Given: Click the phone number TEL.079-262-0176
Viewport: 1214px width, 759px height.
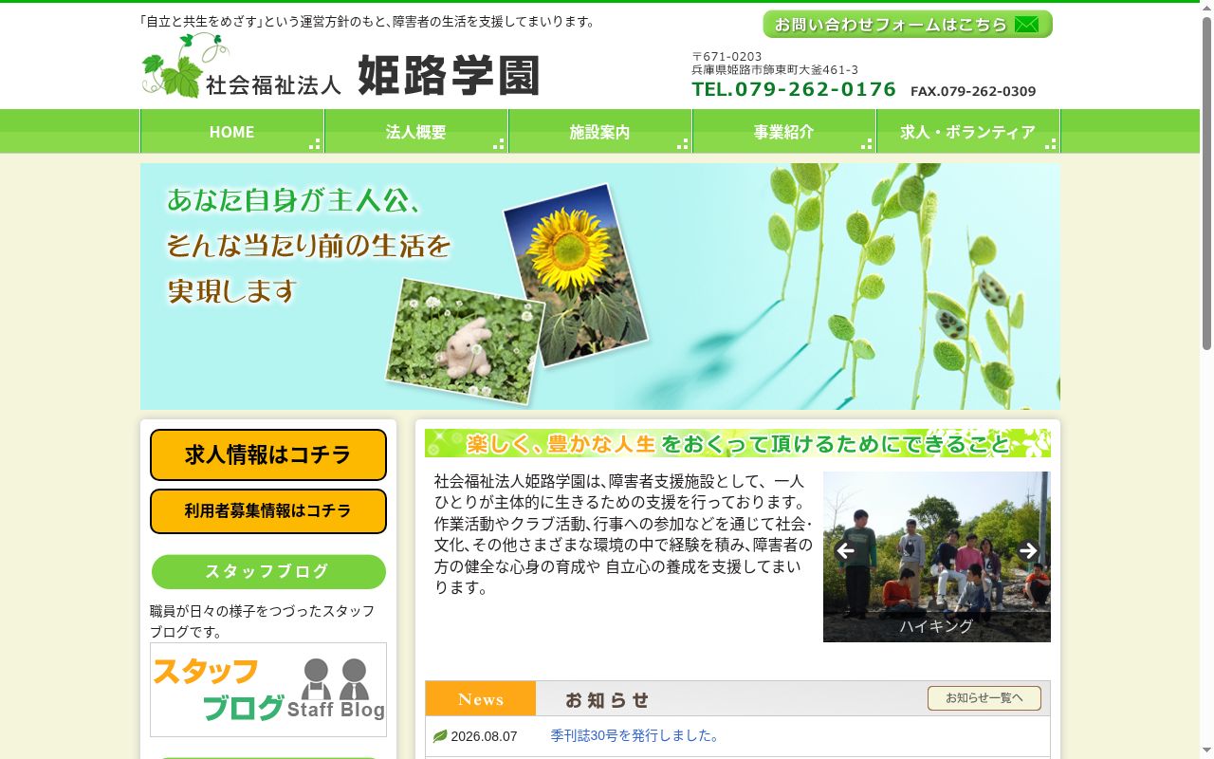Looking at the screenshot, I should pos(794,89).
